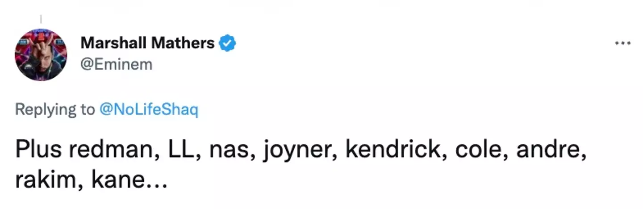Click the thread connector line above avatar
The height and width of the screenshot is (209, 643).
pos(41,19)
